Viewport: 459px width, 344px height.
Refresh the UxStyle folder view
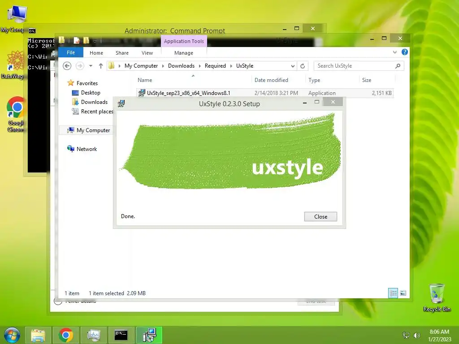point(303,66)
